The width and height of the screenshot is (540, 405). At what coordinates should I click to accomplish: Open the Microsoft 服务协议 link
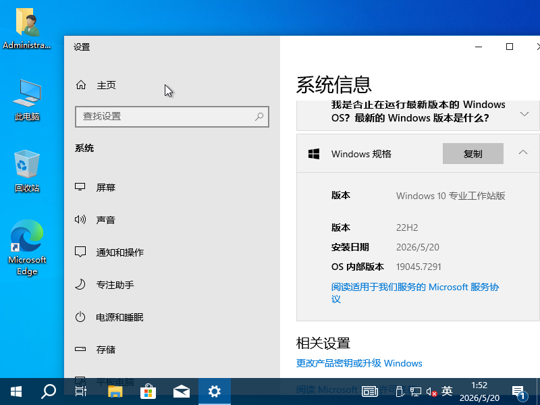(415, 293)
